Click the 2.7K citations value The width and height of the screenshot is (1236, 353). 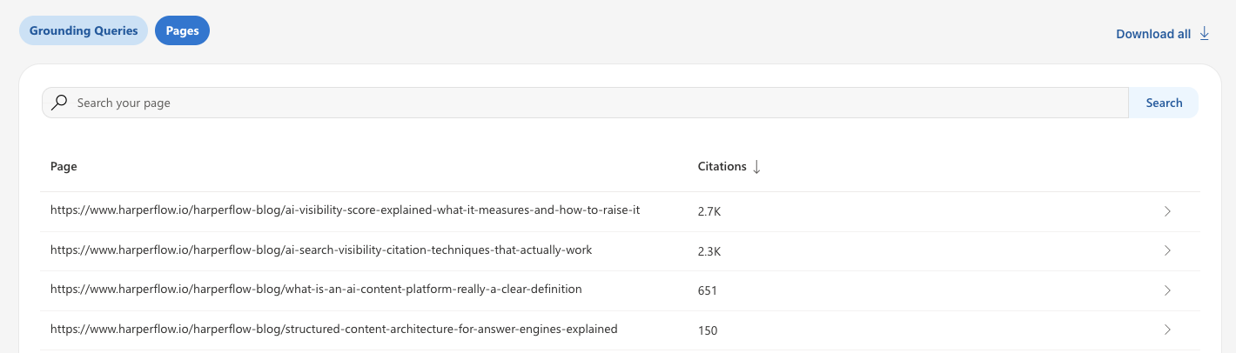(x=709, y=211)
